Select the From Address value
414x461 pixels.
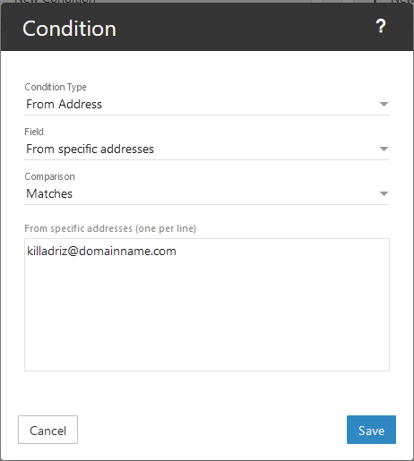coord(64,104)
